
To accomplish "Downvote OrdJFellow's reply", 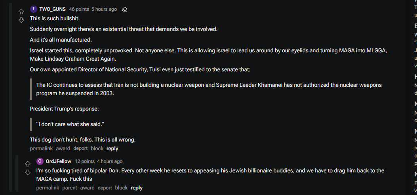I will 28,172.
